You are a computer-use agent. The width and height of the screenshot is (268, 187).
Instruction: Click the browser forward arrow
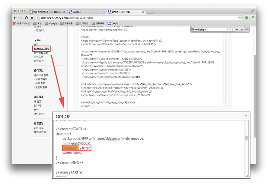21,18
